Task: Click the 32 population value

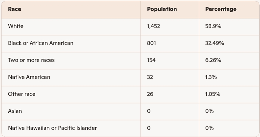Action: (150, 77)
